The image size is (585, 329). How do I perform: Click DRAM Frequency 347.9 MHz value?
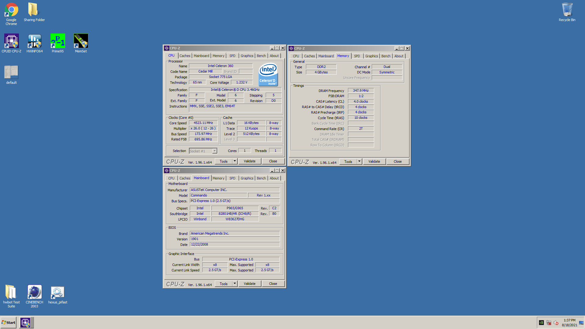coord(361,90)
